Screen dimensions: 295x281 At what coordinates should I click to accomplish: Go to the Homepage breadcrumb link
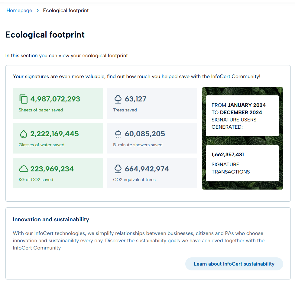[19, 10]
